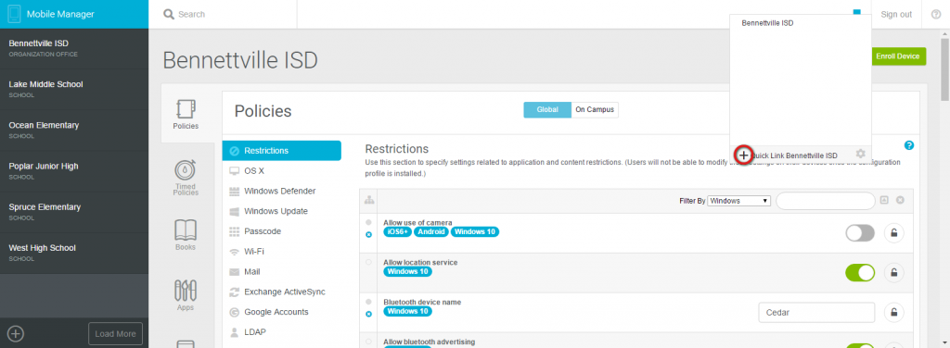Click the Enroll Device button
950x348 pixels.
(x=898, y=56)
